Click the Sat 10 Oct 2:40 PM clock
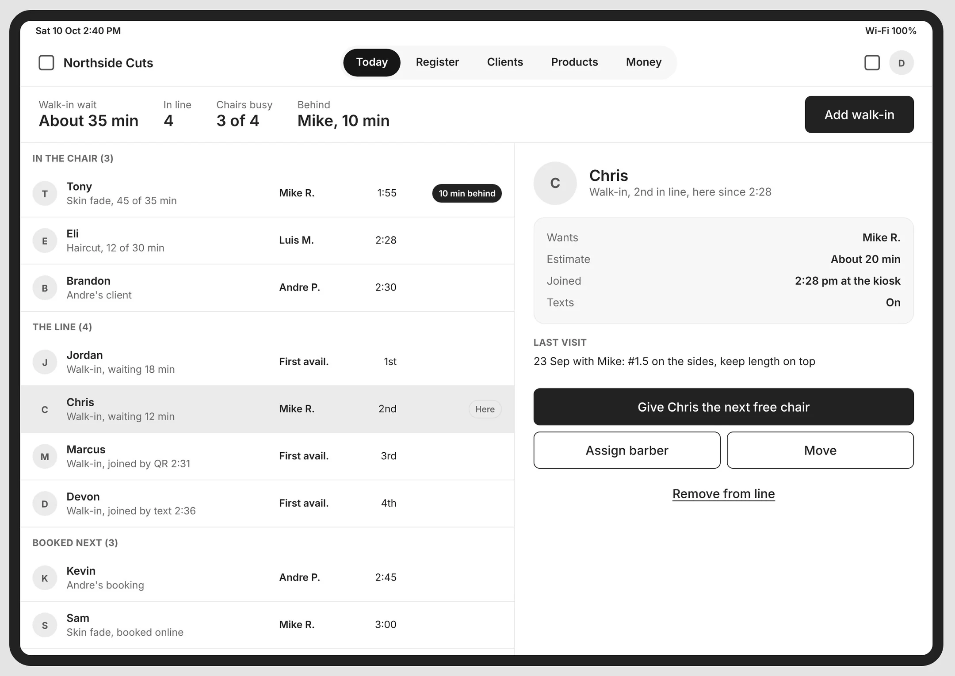The height and width of the screenshot is (676, 955). tap(78, 31)
